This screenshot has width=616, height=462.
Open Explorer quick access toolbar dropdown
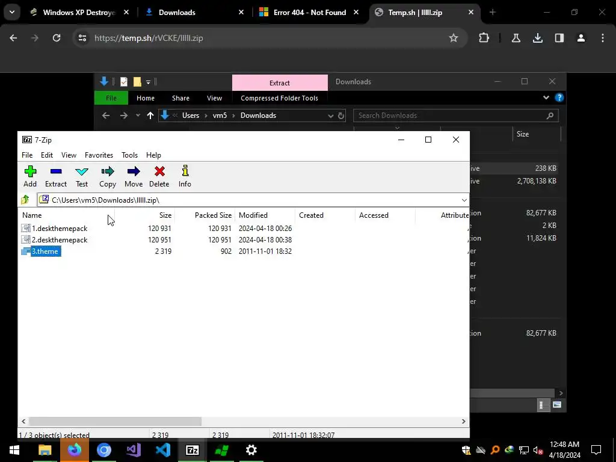click(148, 82)
